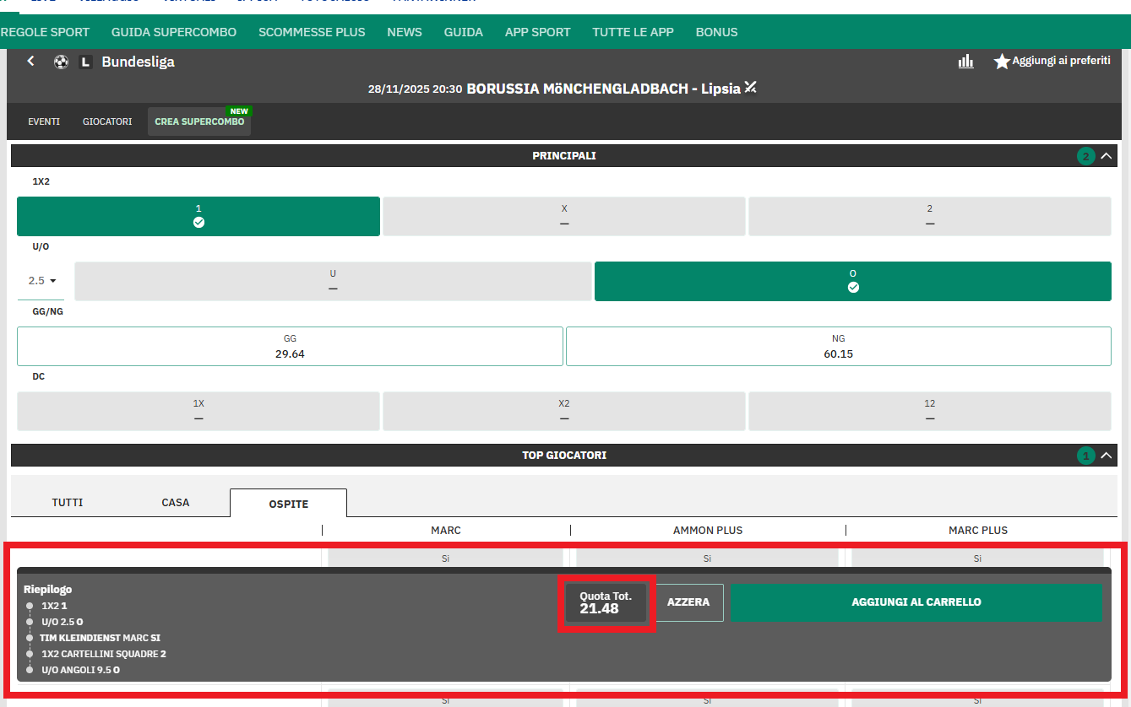Deselect the selected 1X2 outcome 1
This screenshot has width=1131, height=707.
[x=198, y=216]
